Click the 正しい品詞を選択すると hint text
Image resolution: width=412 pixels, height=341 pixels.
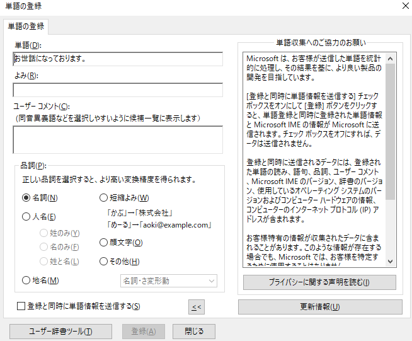click(109, 180)
